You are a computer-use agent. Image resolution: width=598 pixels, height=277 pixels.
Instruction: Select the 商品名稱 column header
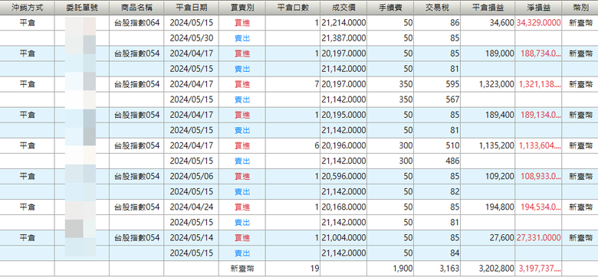[x=136, y=7]
